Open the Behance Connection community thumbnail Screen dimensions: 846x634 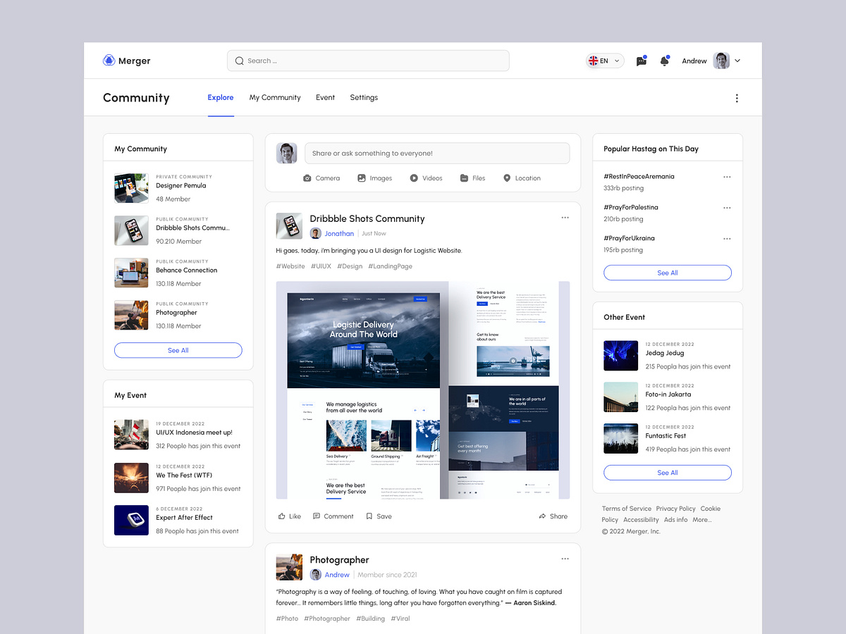point(131,273)
